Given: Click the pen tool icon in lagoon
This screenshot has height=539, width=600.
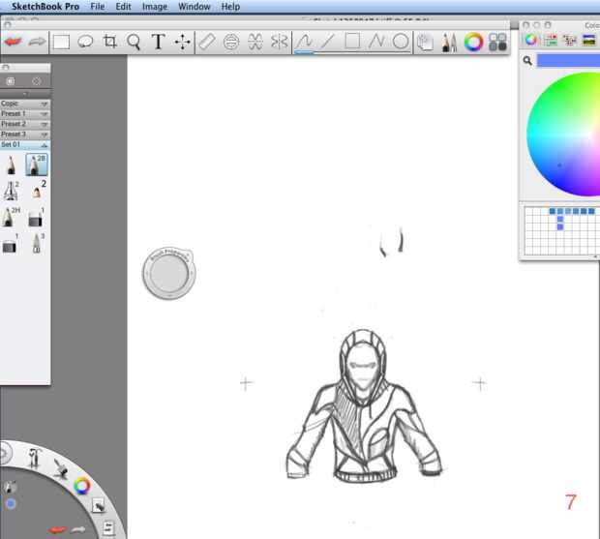Looking at the screenshot, I should pos(60,468).
